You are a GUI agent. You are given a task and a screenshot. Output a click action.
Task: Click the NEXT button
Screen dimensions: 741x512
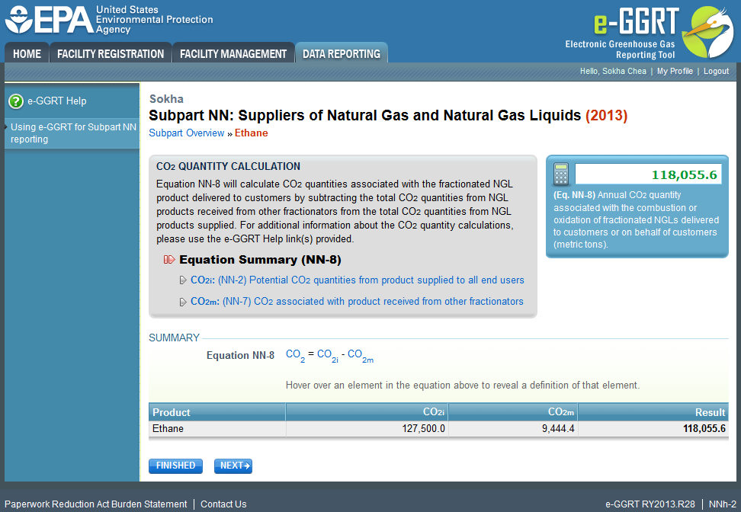click(x=233, y=466)
